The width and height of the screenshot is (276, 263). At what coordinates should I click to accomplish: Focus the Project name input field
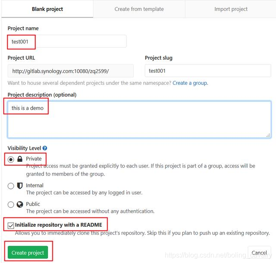(x=67, y=42)
